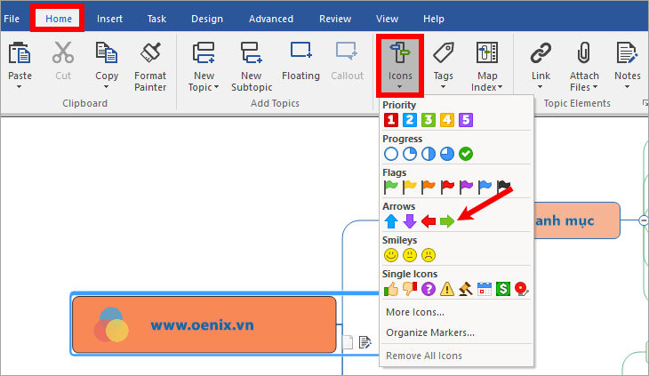Click the Floating topic button
This screenshot has height=376, width=649.
point(300,61)
